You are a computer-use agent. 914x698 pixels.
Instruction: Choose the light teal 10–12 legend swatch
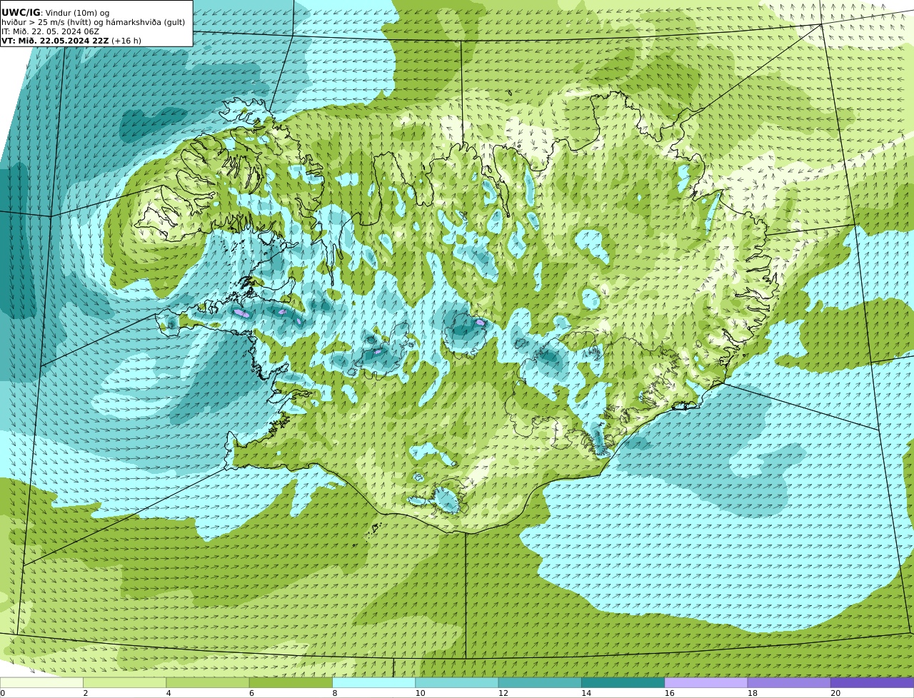457,682
